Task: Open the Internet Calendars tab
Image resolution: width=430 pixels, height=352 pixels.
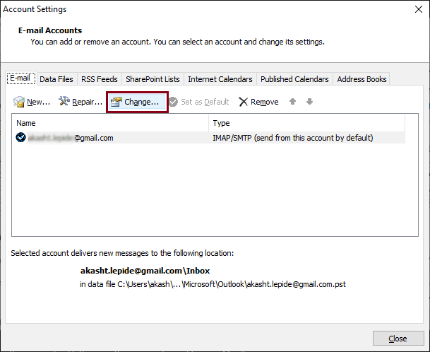Action: (220, 79)
